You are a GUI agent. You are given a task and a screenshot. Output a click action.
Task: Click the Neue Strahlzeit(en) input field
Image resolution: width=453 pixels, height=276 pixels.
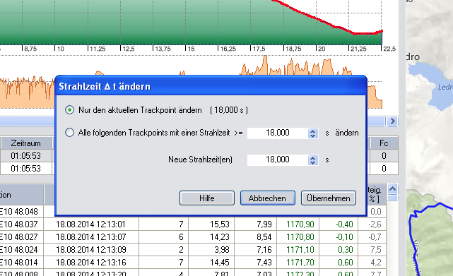click(x=278, y=160)
